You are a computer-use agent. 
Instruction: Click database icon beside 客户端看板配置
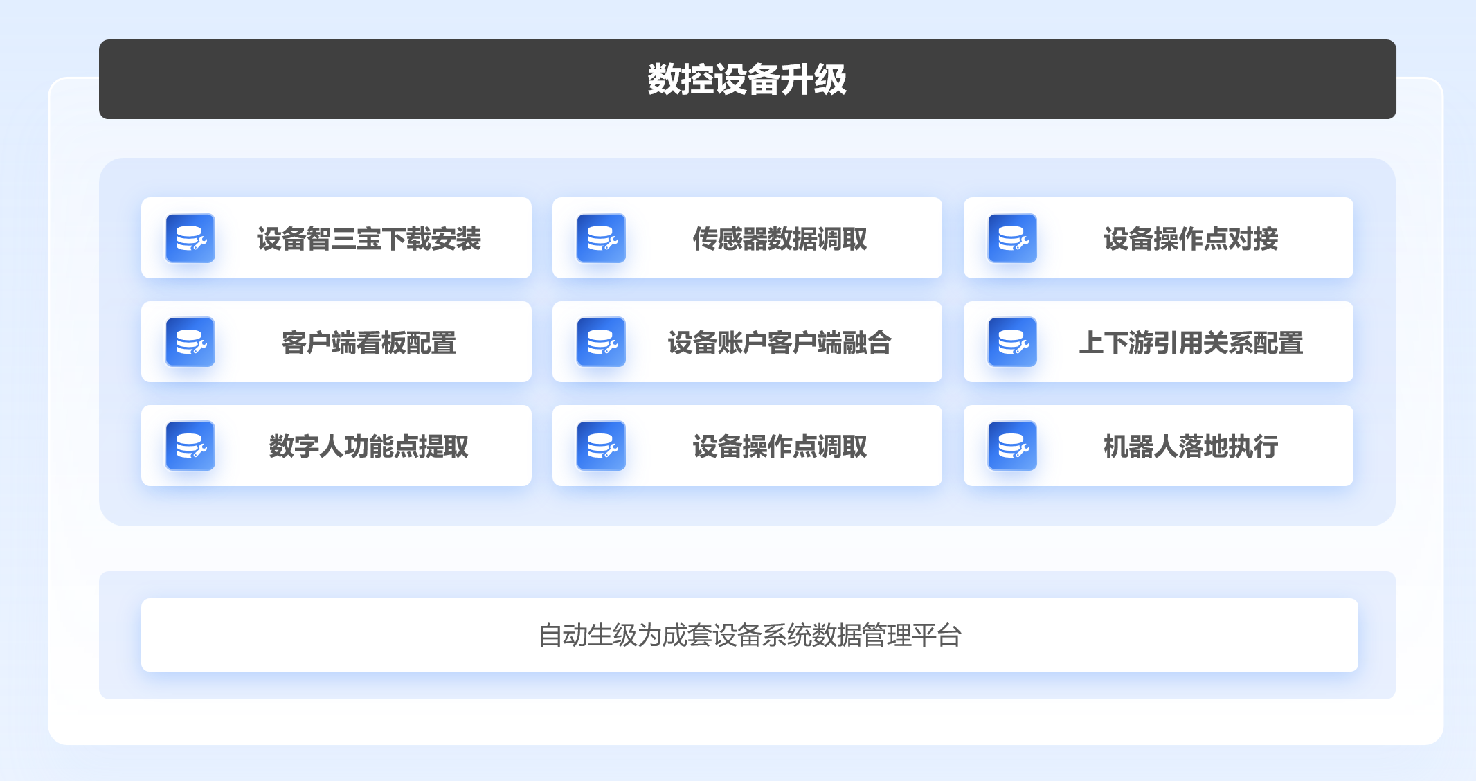tap(190, 342)
